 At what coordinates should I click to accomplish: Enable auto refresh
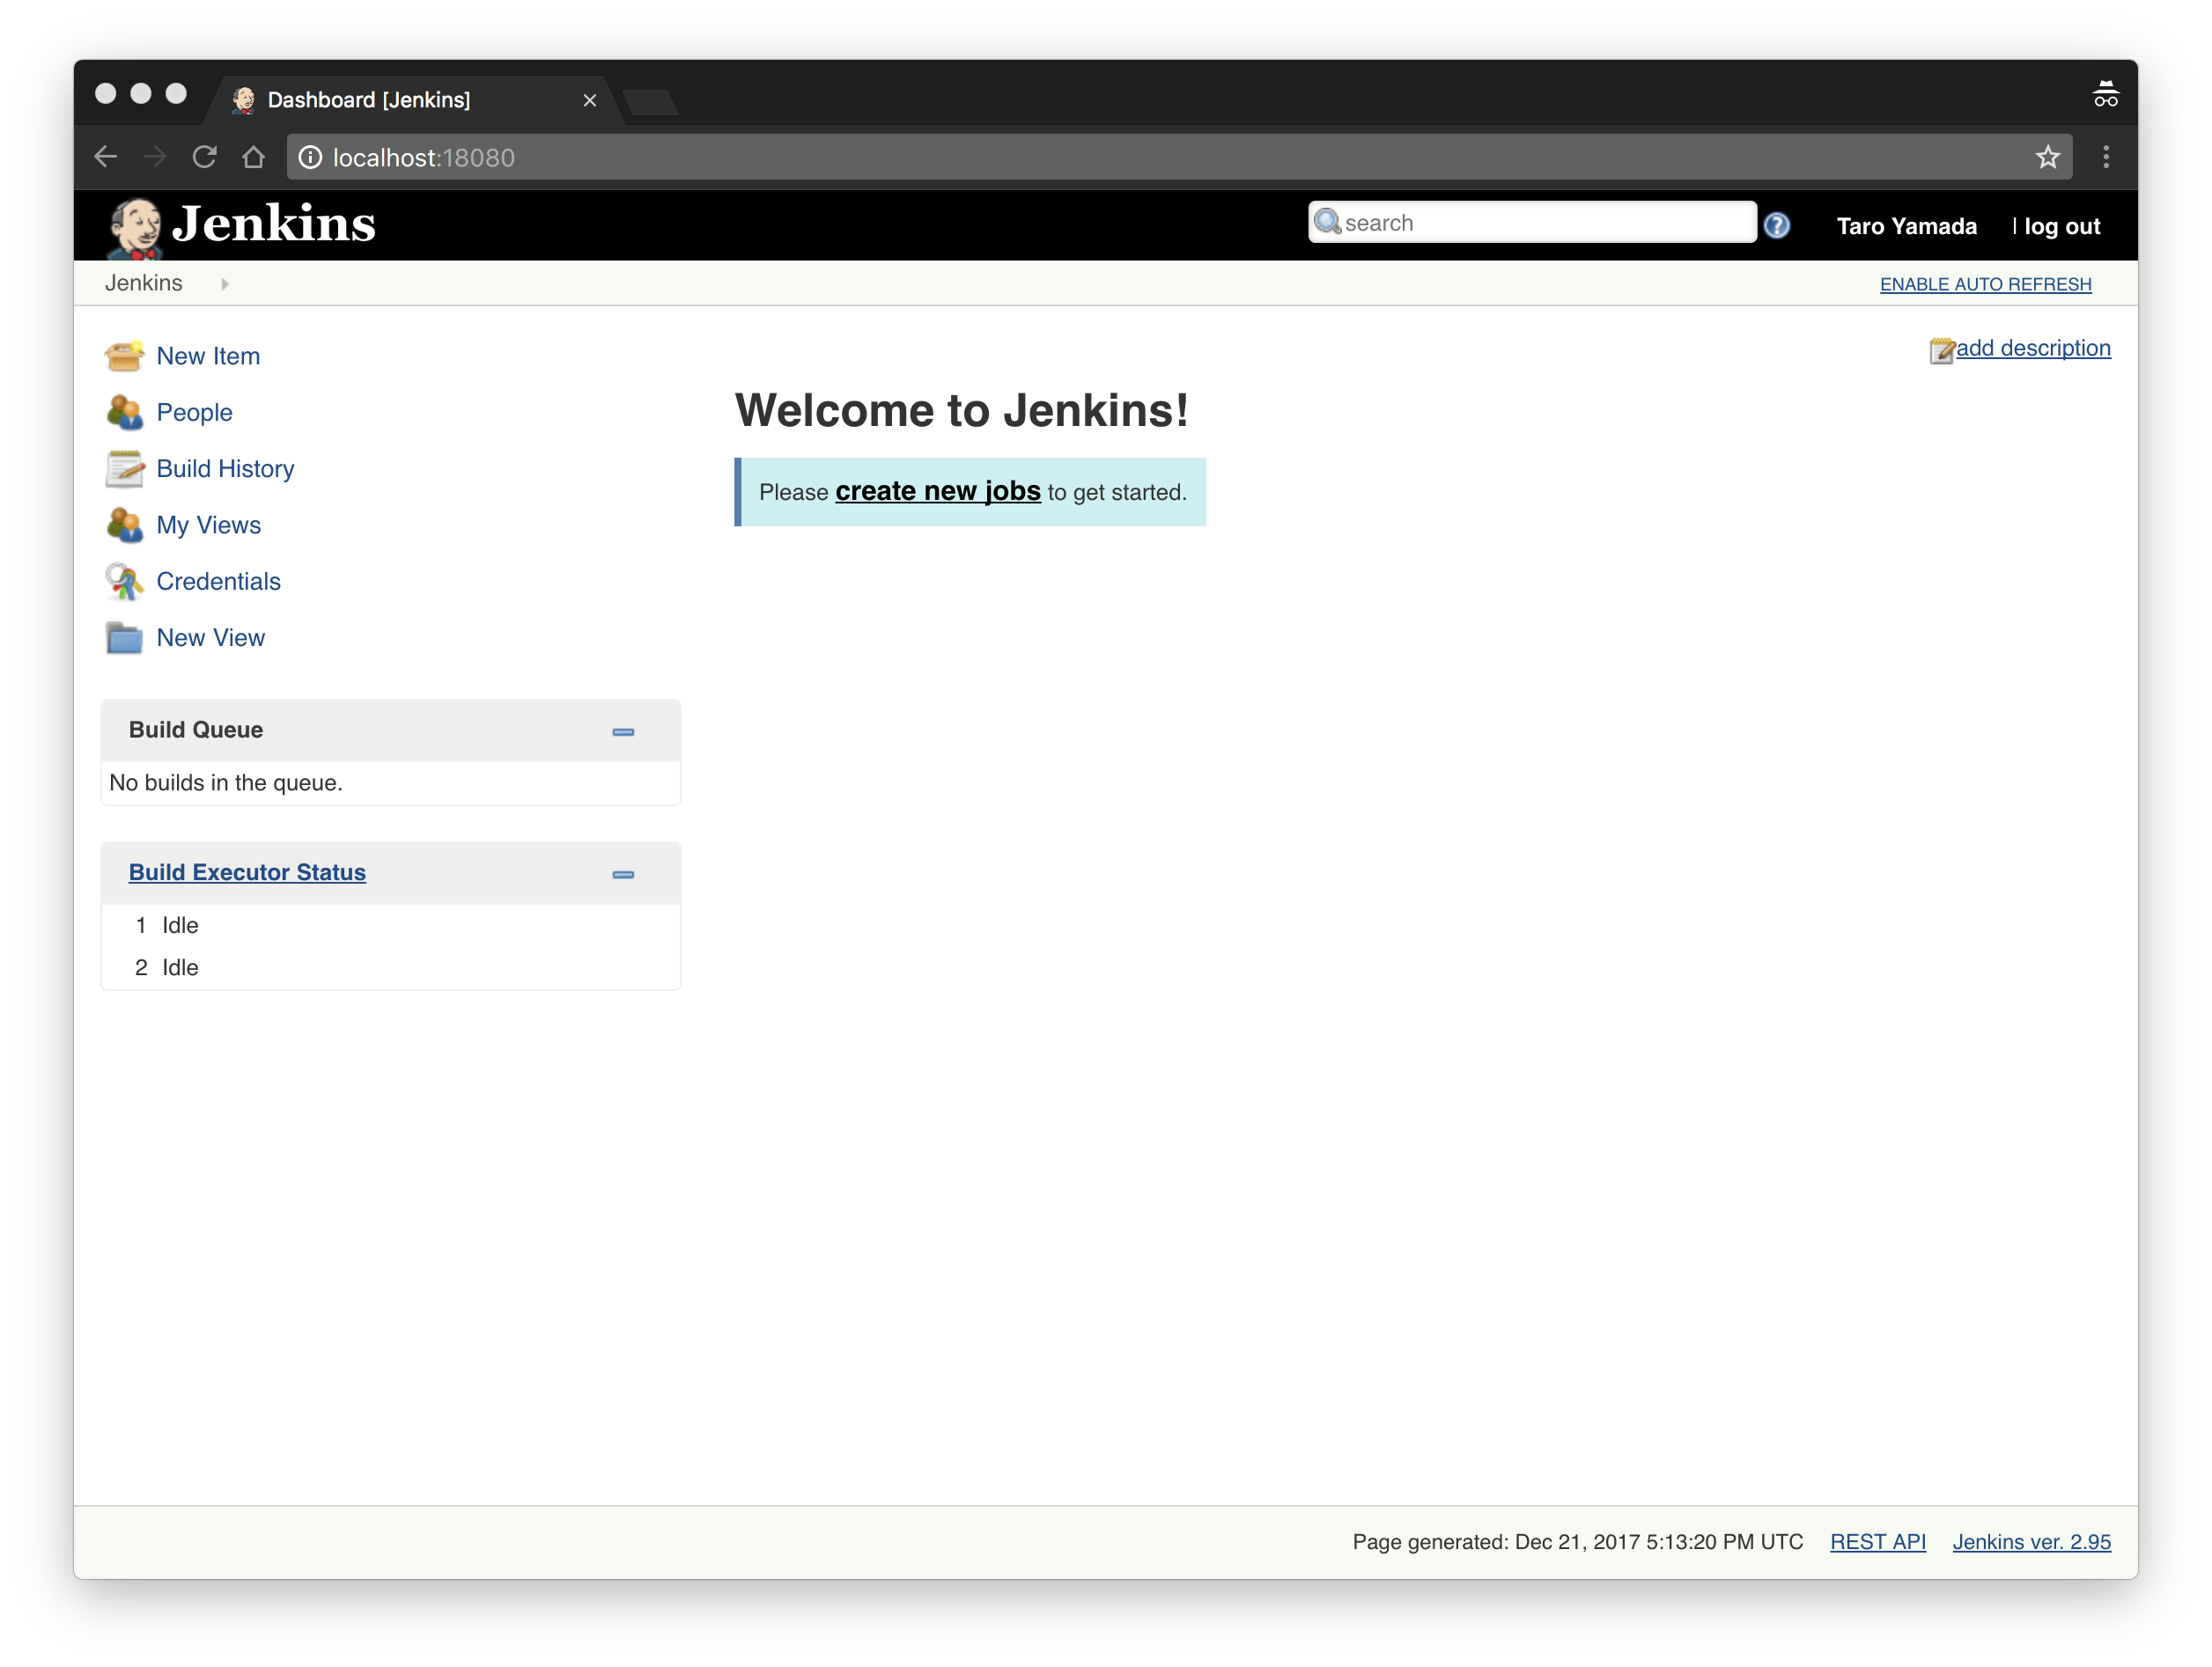click(x=1985, y=283)
